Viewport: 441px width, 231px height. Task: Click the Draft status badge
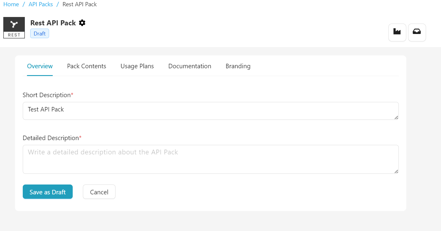(x=39, y=33)
